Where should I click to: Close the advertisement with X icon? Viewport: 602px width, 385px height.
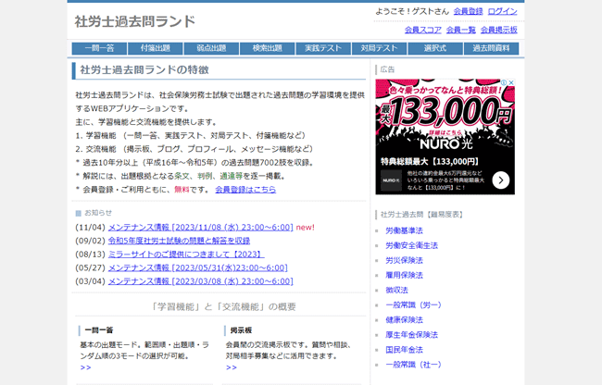[x=511, y=82]
